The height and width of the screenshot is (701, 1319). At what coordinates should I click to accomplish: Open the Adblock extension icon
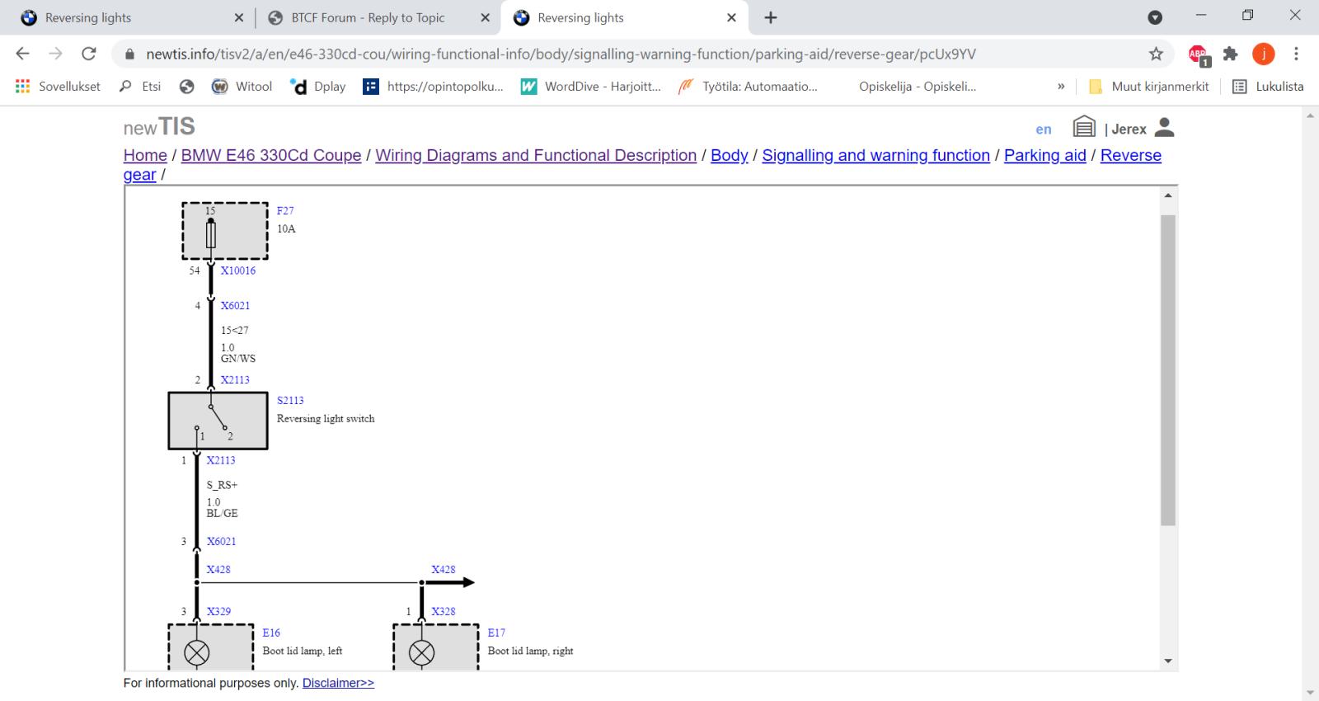[1198, 54]
